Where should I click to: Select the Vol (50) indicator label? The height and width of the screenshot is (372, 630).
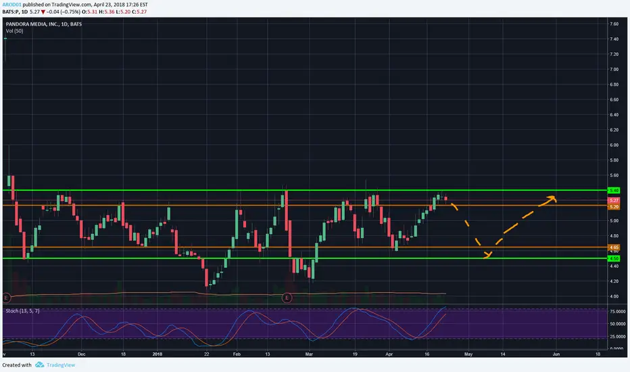(x=14, y=31)
